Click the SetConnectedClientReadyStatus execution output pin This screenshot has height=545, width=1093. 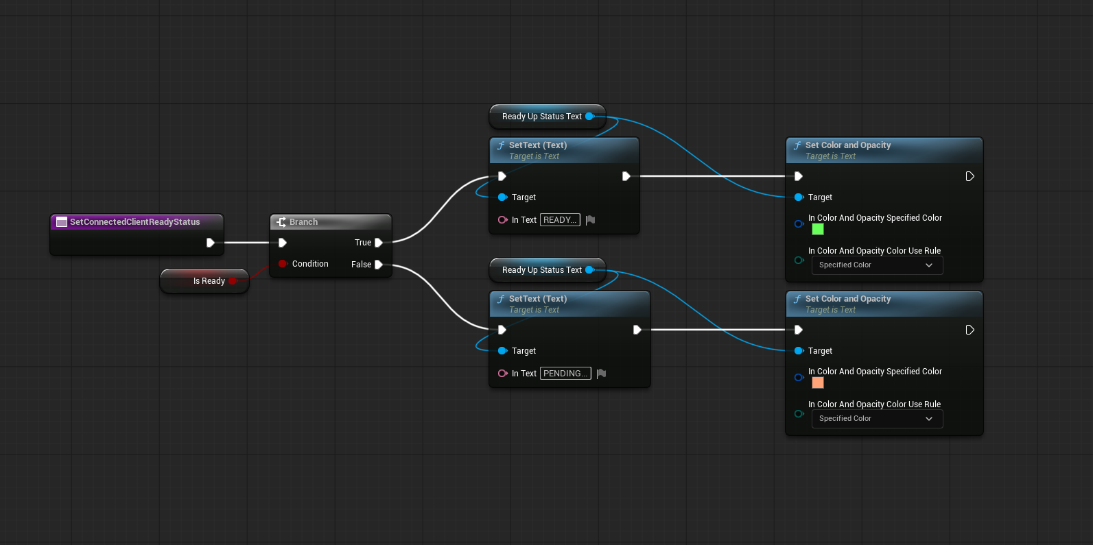click(211, 243)
